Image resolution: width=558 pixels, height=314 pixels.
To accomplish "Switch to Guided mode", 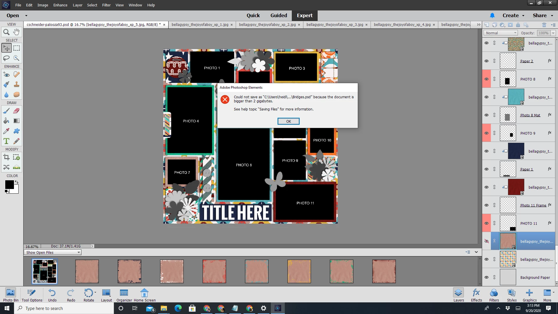I will 278,15.
